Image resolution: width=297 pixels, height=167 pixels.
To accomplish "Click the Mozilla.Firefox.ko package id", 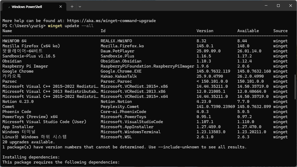I will pos(122,46).
